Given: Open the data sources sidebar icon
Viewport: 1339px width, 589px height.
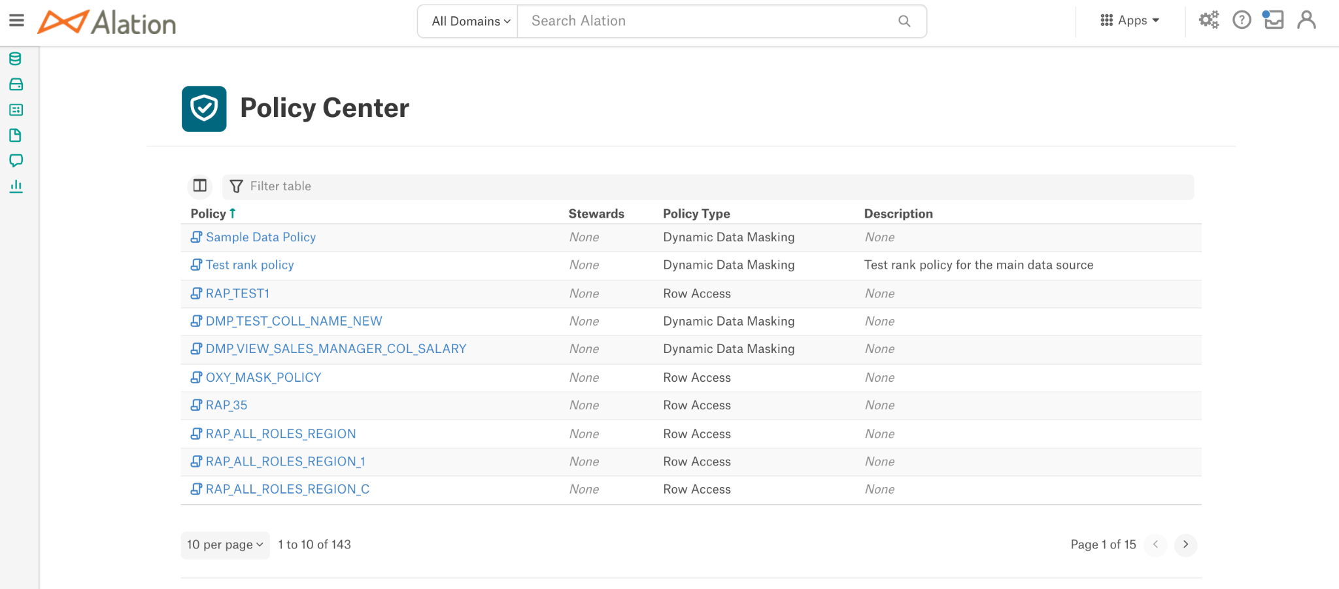Looking at the screenshot, I should (x=16, y=59).
